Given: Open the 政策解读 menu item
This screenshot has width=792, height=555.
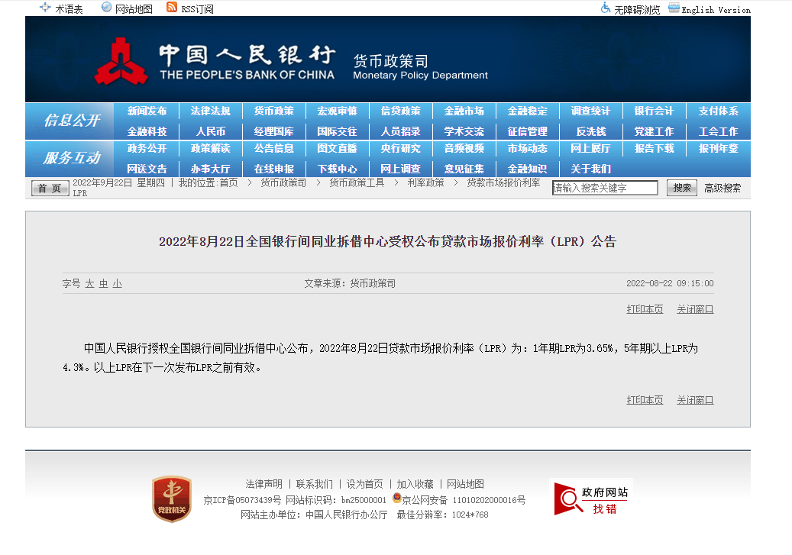Looking at the screenshot, I should [x=211, y=148].
